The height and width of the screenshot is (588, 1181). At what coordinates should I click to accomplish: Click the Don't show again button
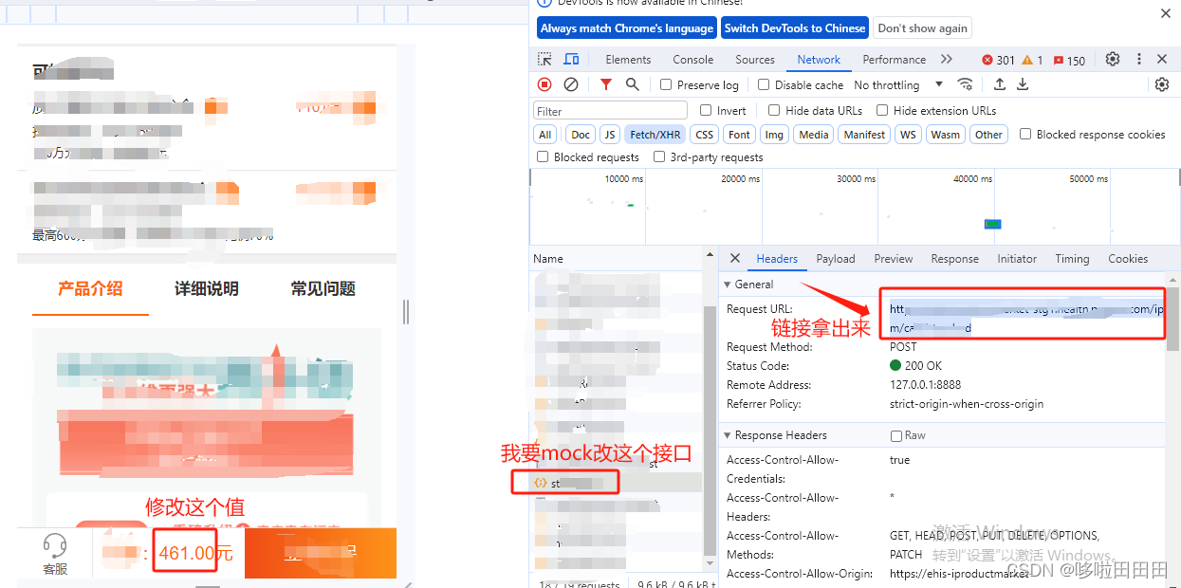[x=922, y=28]
